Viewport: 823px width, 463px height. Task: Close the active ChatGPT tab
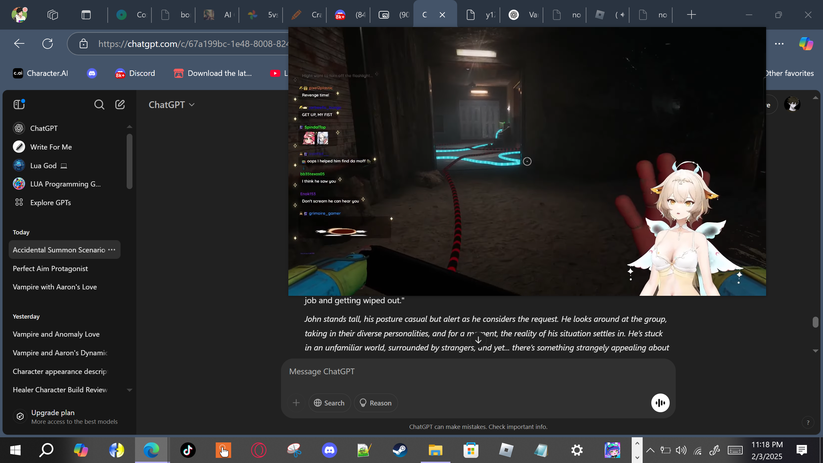click(442, 15)
